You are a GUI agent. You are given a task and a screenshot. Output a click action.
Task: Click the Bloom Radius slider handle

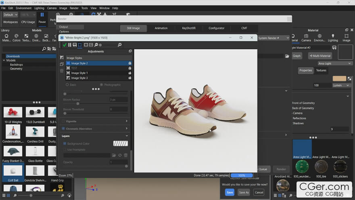click(77, 103)
